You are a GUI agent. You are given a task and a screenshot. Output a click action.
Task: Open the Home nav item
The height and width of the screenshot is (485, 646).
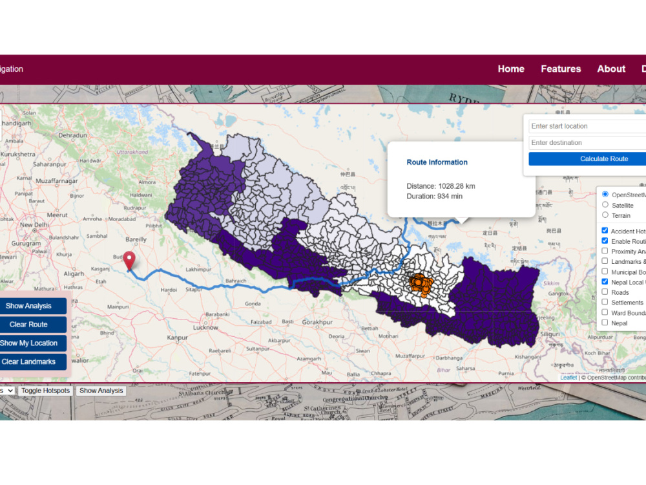tap(511, 69)
